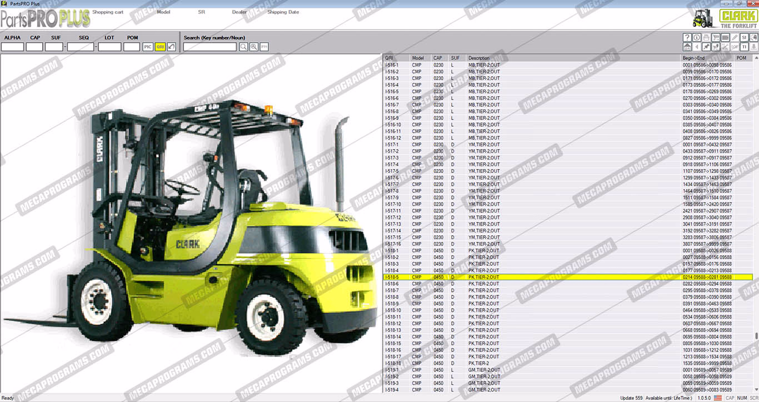Screen dimensions: 759x402
Task: Click the LOT toolbar icon
Action: tap(735, 47)
